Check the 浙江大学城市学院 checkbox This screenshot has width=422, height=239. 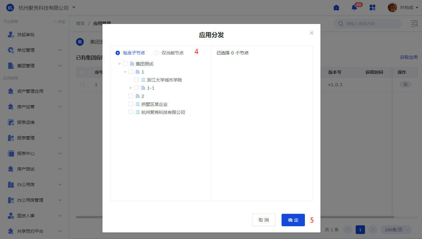click(x=136, y=80)
